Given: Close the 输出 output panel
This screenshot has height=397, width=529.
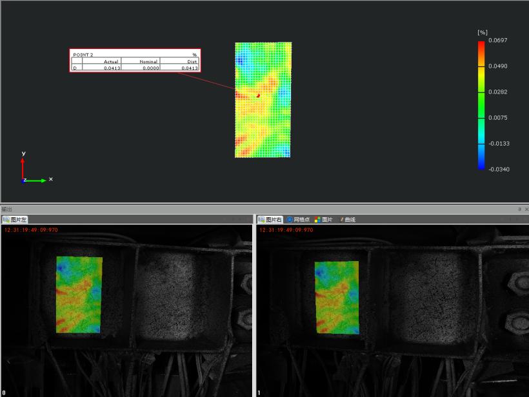Looking at the screenshot, I should click(x=526, y=209).
